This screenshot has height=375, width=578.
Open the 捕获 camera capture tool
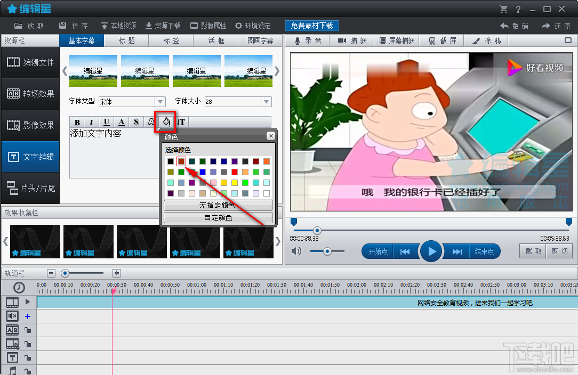[x=352, y=40]
